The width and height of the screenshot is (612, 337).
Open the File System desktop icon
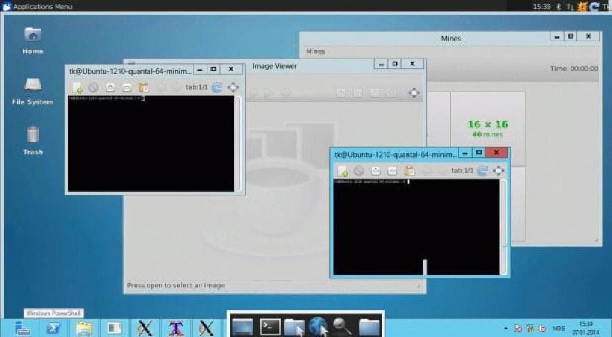pyautogui.click(x=33, y=91)
